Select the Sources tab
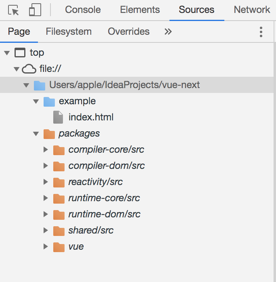 point(197,10)
